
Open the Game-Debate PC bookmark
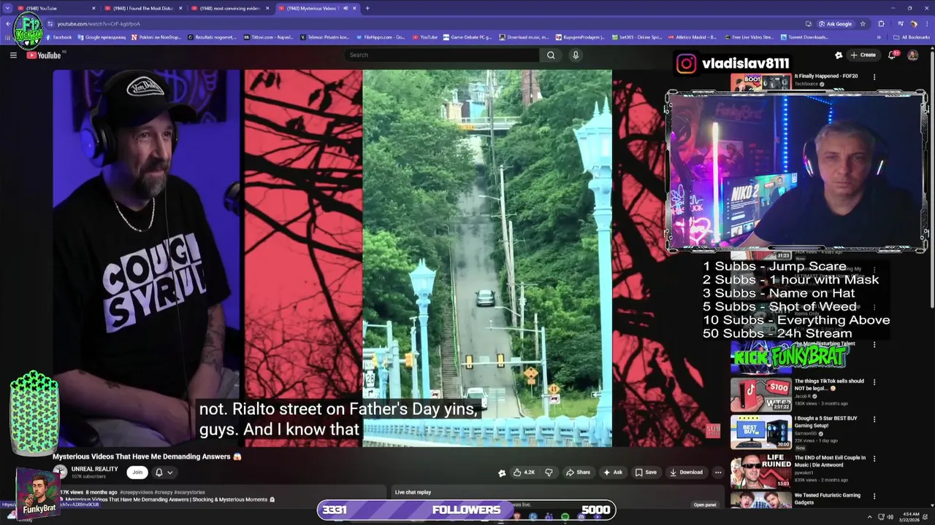(467, 37)
